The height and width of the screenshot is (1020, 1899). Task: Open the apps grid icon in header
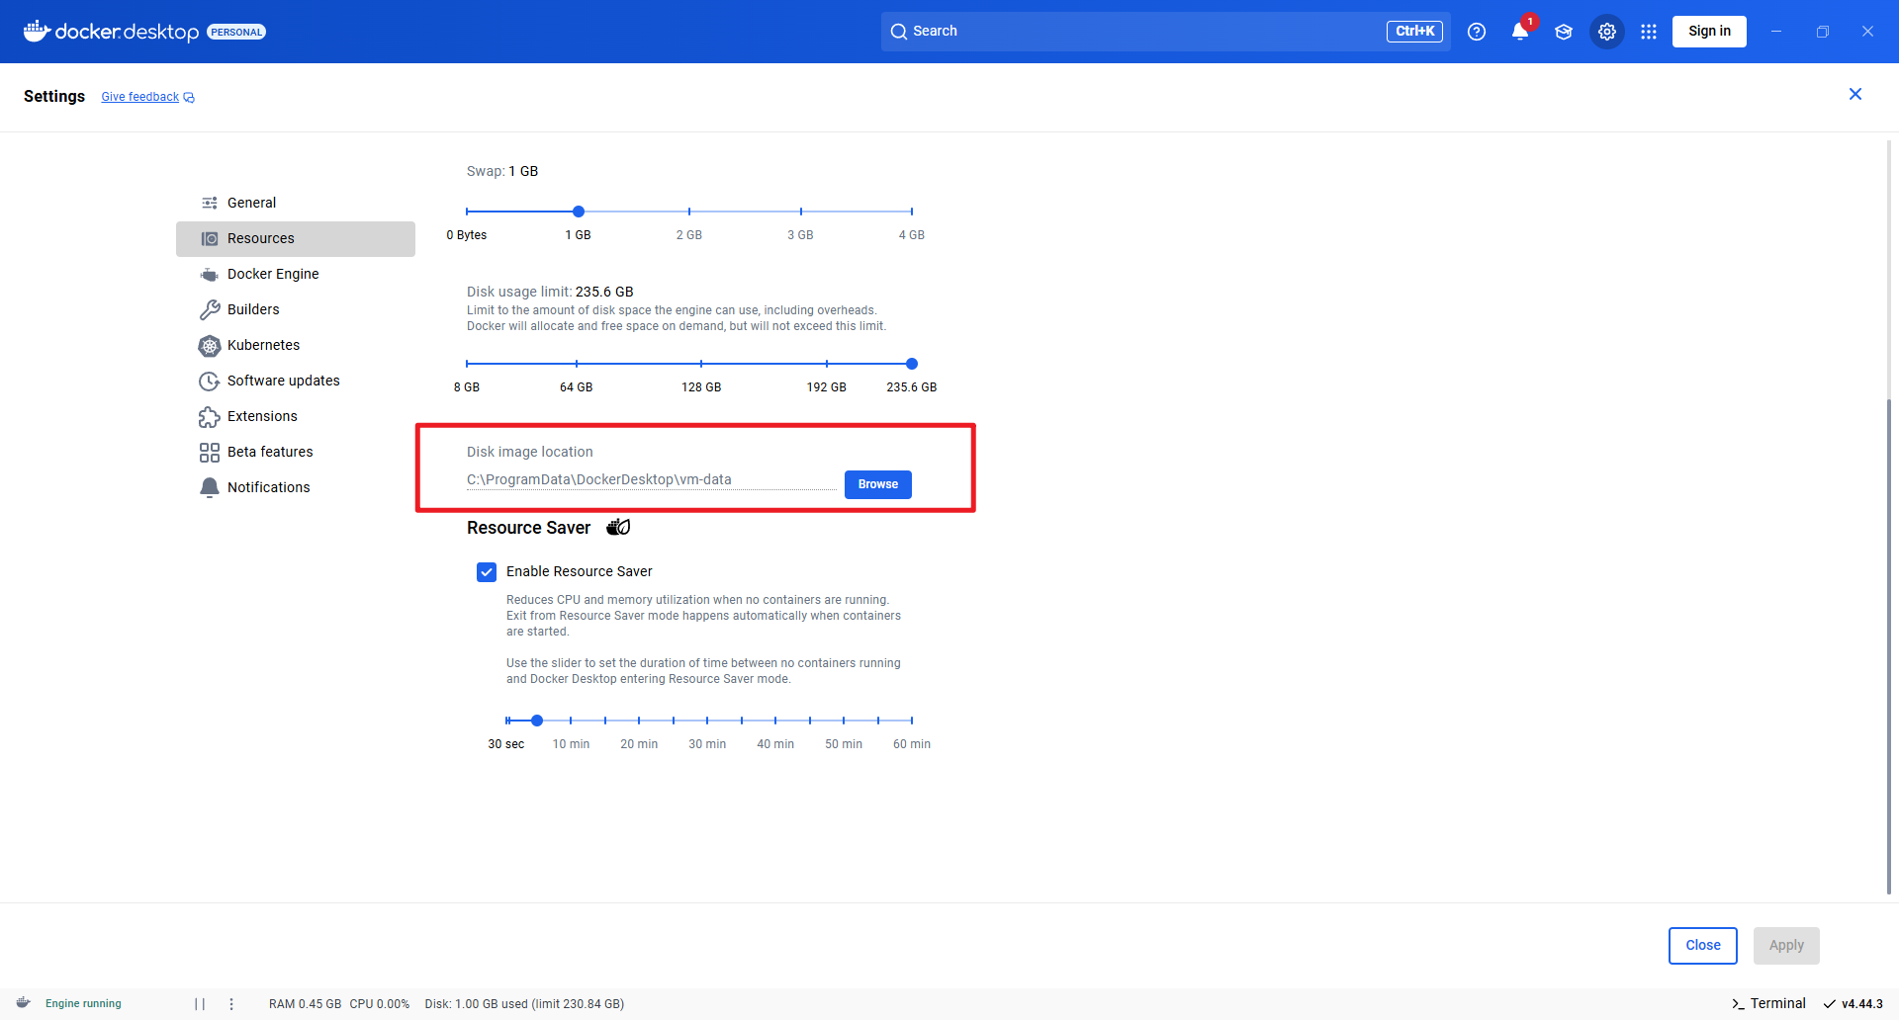(1649, 32)
